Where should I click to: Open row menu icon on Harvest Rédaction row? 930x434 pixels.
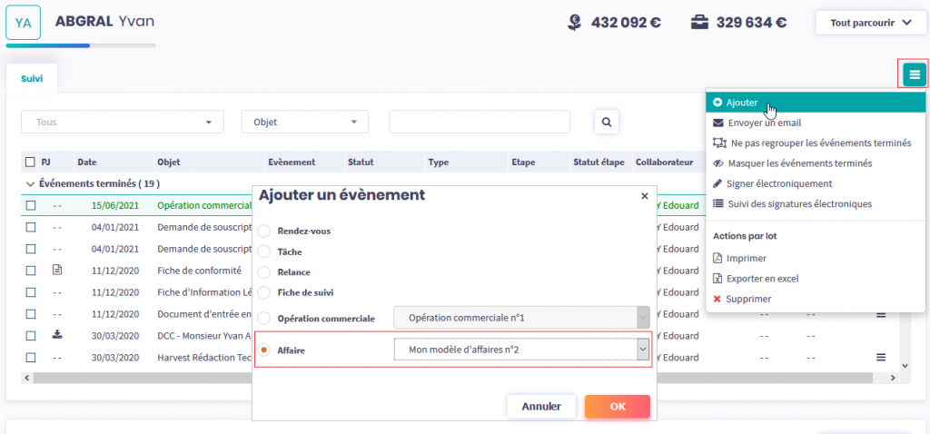pos(880,357)
